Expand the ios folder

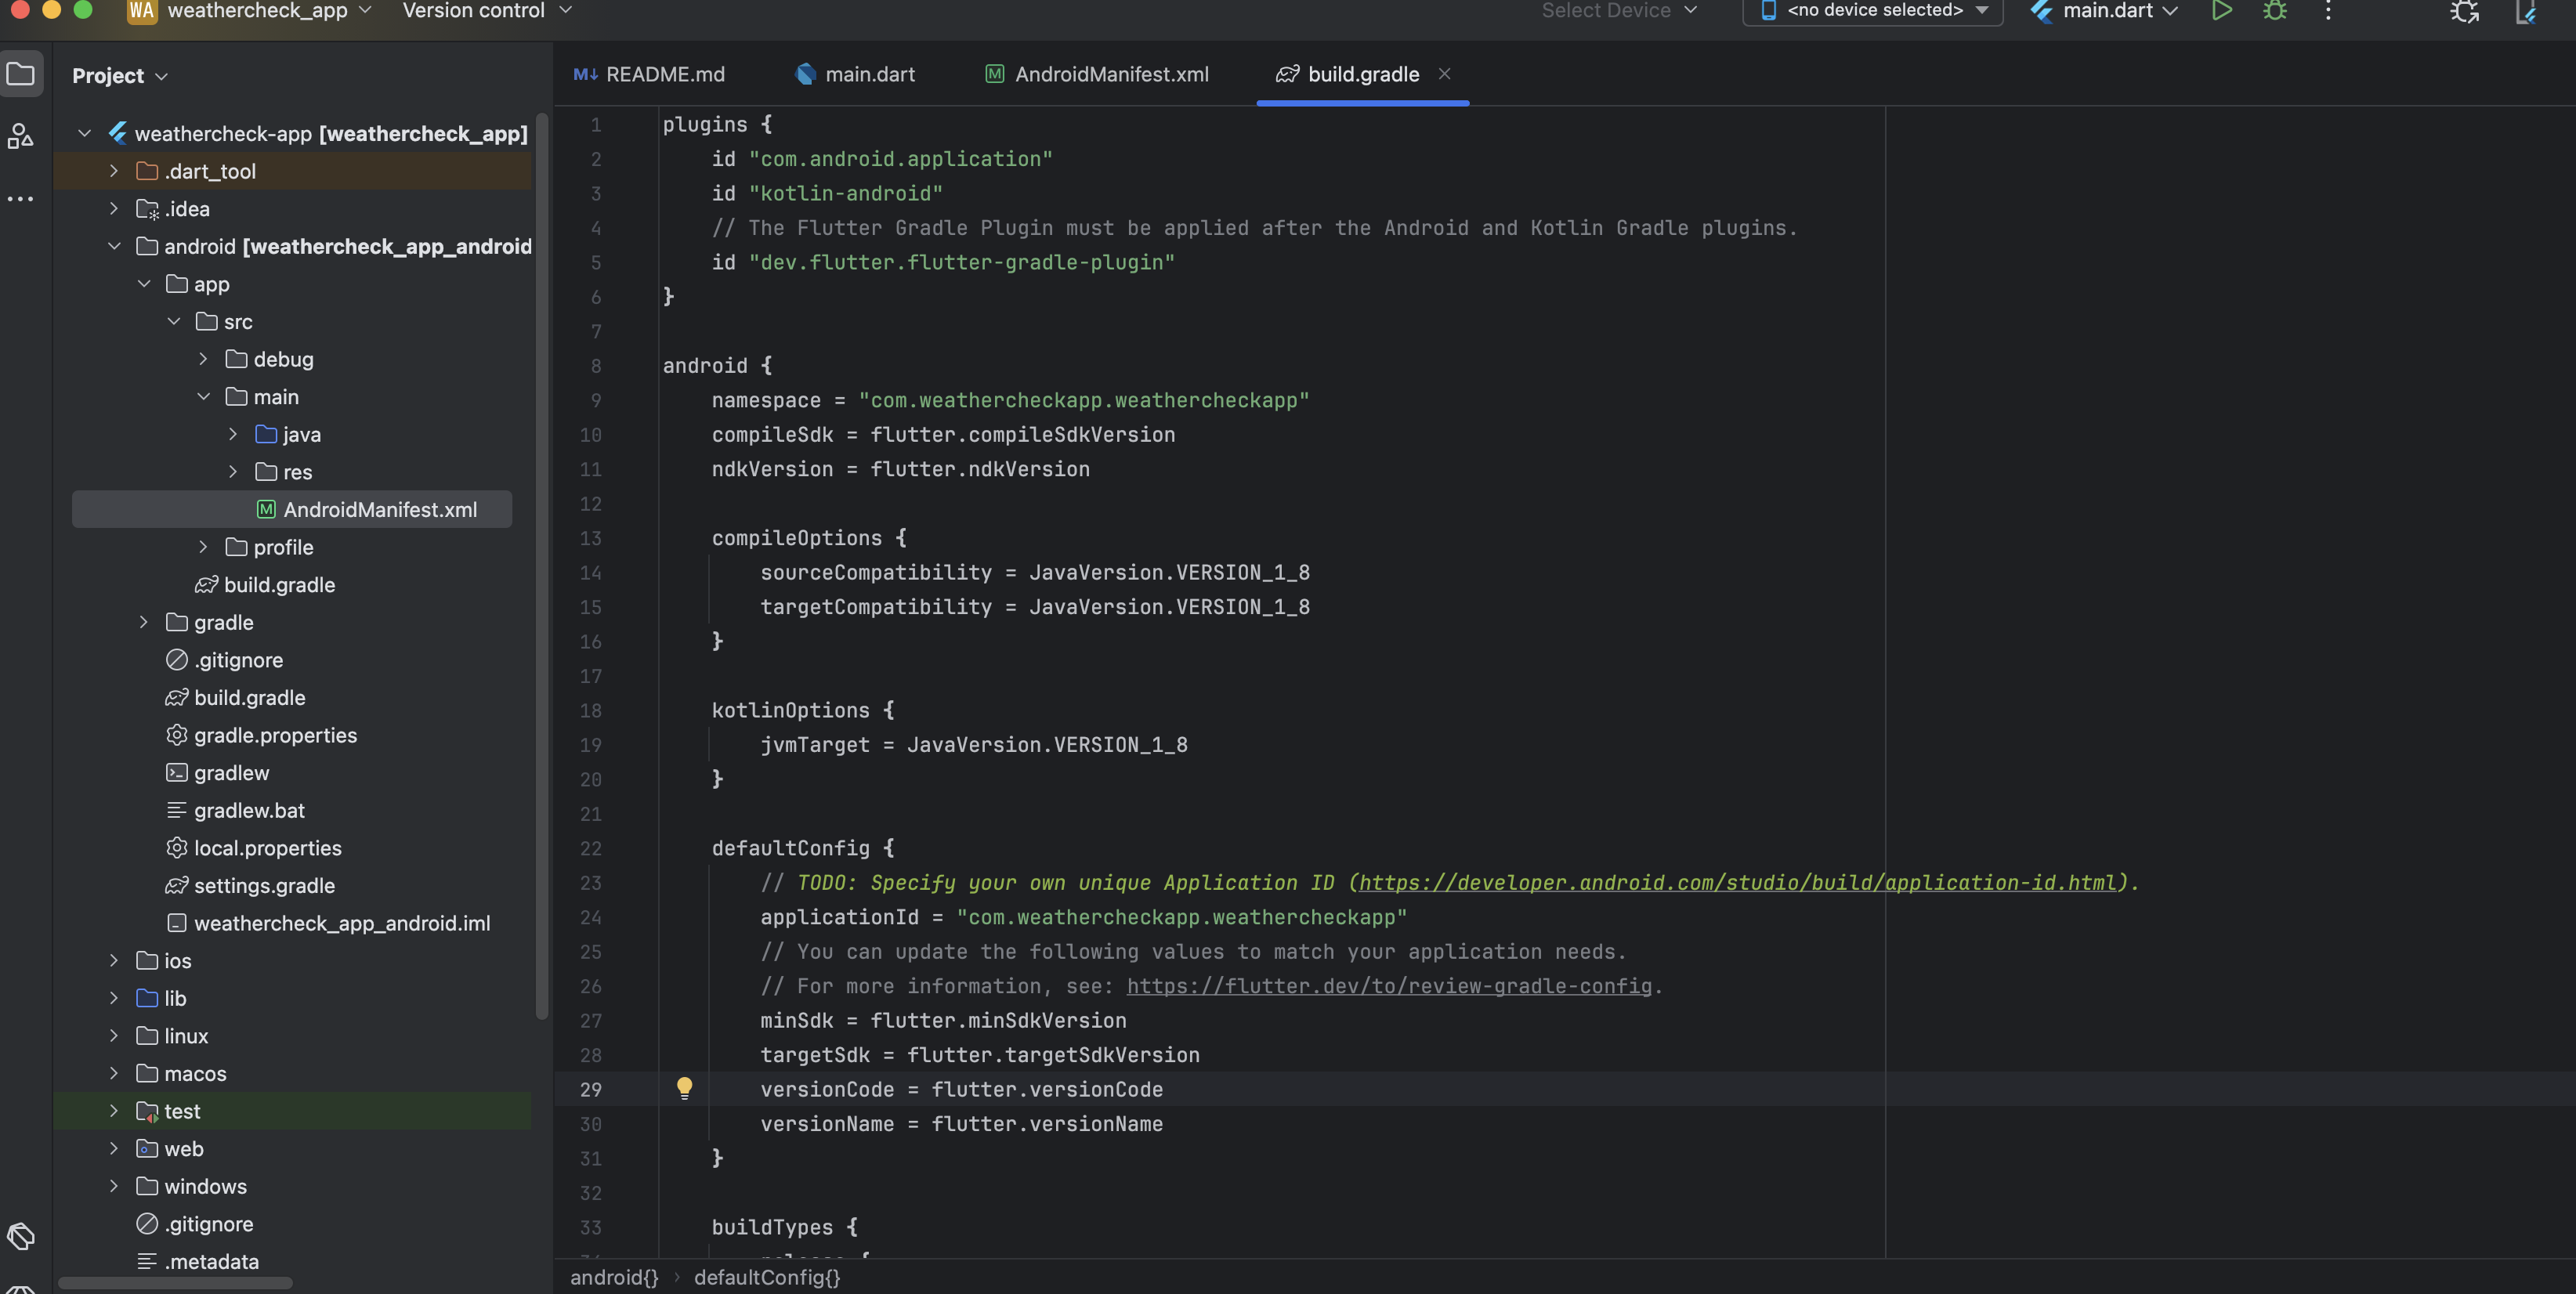click(x=114, y=961)
